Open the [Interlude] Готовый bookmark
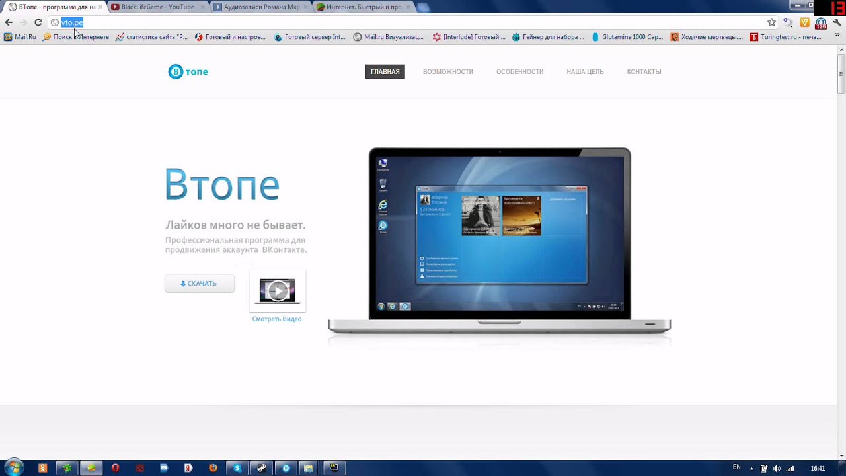The width and height of the screenshot is (846, 476). coord(469,37)
